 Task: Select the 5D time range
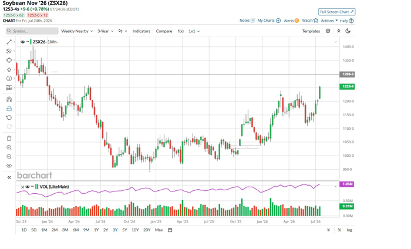pos(34,230)
